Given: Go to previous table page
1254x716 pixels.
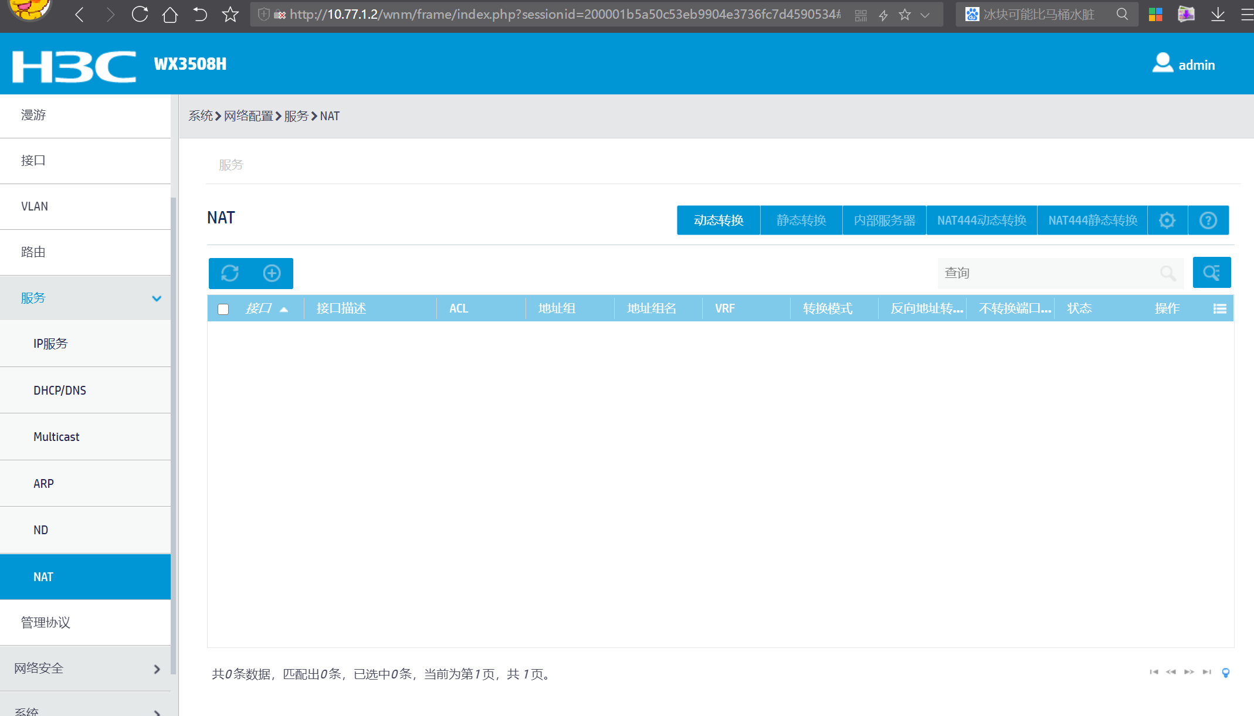Looking at the screenshot, I should tap(1171, 672).
